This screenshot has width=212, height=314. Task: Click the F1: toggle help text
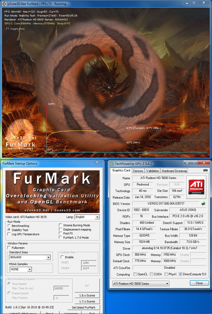(14, 29)
